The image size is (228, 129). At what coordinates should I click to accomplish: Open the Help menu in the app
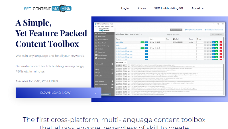coord(112,26)
